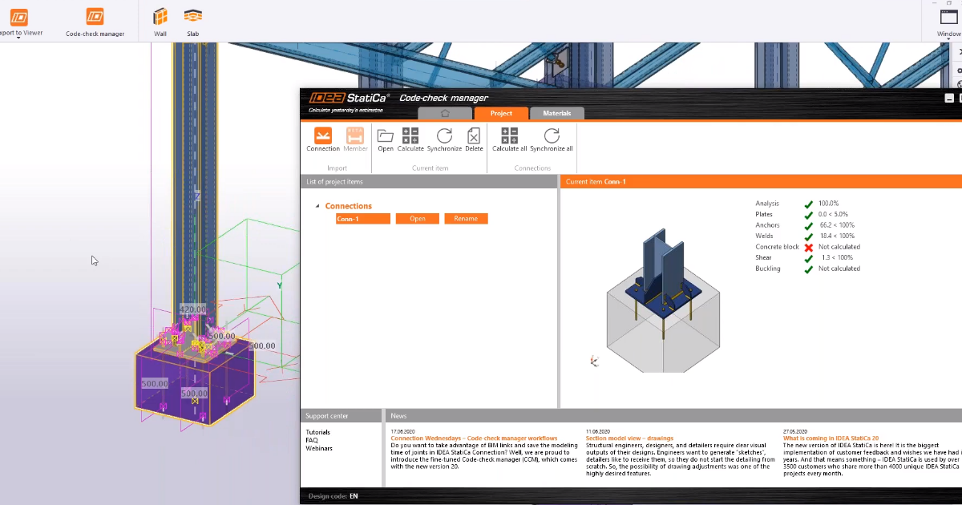The height and width of the screenshot is (505, 962).
Task: Collapse the Connections tree
Action: point(317,206)
